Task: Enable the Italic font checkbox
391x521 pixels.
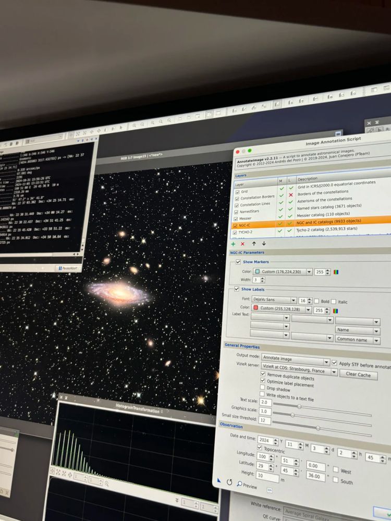Action: tap(334, 301)
